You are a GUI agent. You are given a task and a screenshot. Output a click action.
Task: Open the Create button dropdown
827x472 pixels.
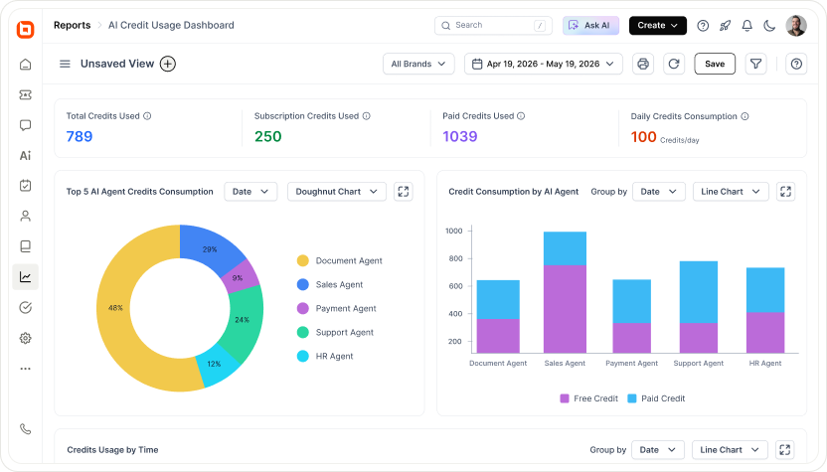658,25
